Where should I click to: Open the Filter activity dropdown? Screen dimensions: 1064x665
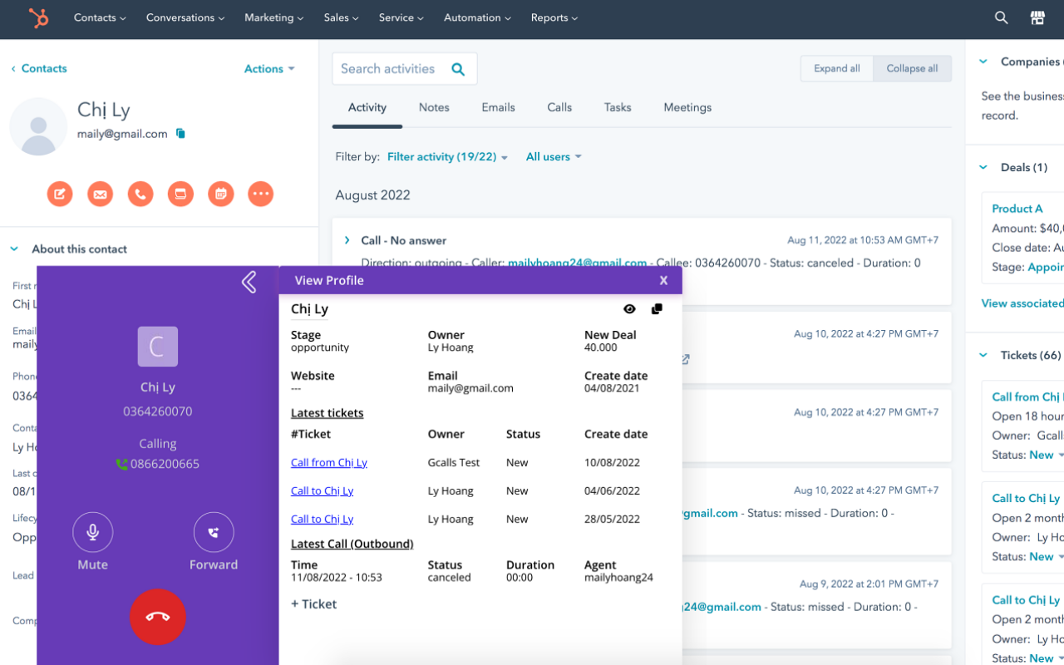coord(447,156)
